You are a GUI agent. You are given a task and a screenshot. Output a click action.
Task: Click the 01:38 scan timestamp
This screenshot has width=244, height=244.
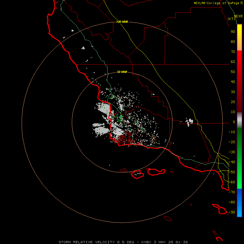(182, 242)
